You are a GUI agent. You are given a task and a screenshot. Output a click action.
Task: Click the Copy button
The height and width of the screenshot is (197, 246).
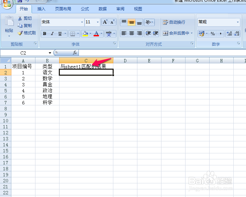click(x=25, y=26)
